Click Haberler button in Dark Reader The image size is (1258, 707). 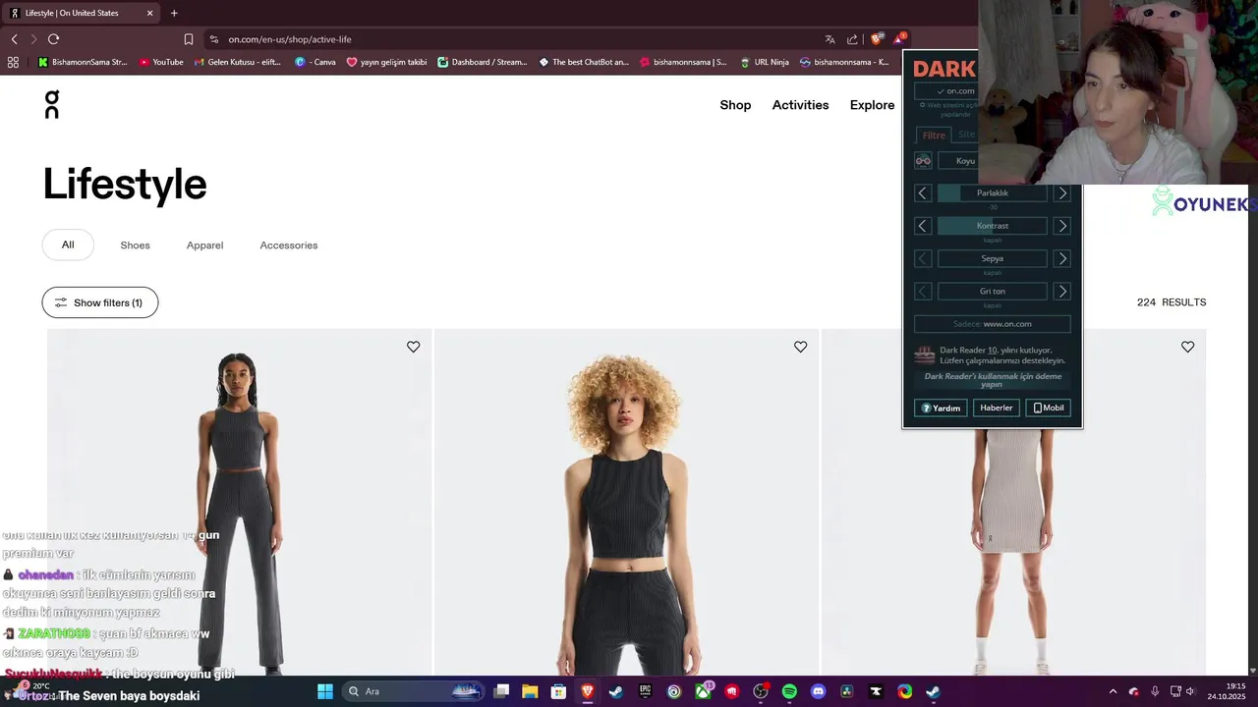[x=996, y=408]
